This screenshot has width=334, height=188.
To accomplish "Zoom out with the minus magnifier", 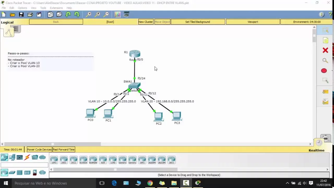I will [106, 15].
